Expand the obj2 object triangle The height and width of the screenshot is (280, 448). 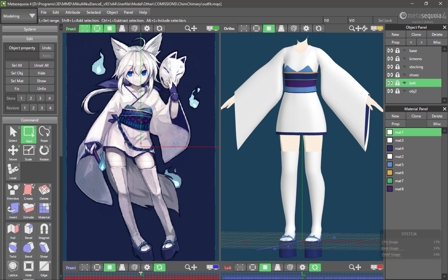[x=404, y=91]
